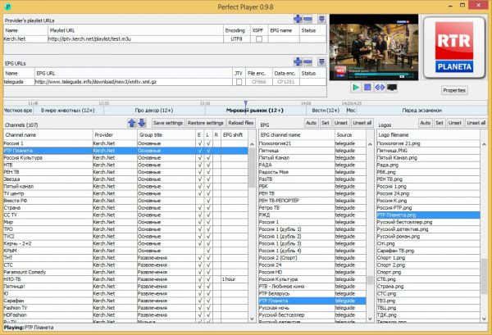492x335 pixels.
Task: Select Мировой рынок program in the timeline
Action: tap(254, 110)
